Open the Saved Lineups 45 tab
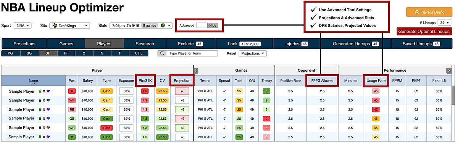The width and height of the screenshot is (458, 143). click(421, 44)
